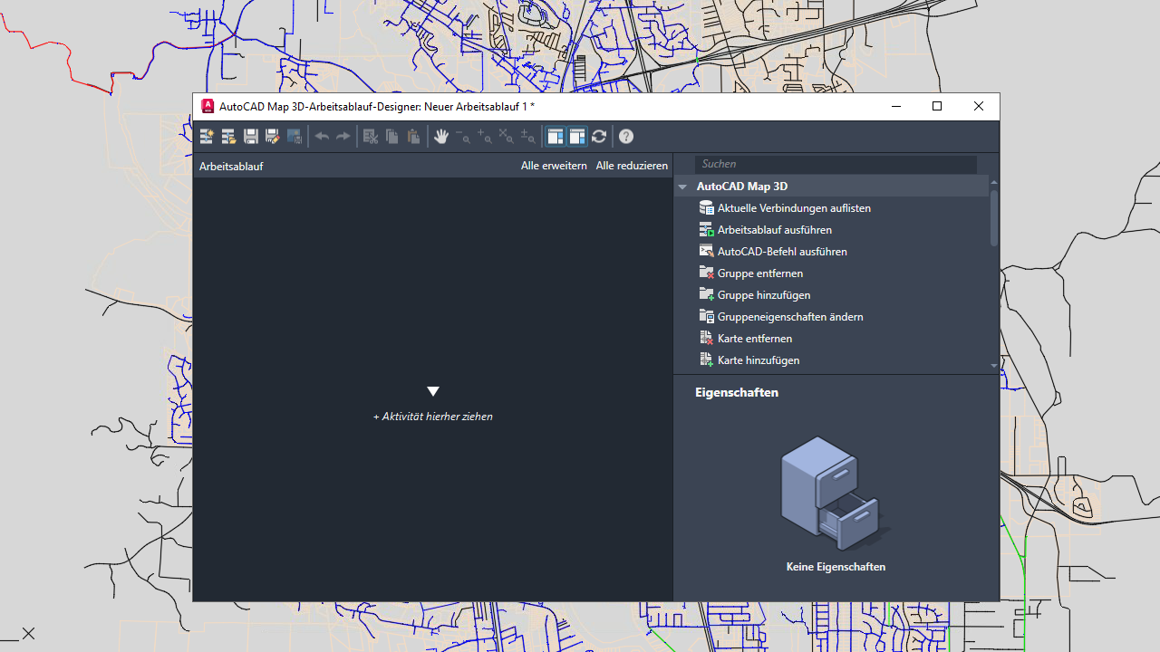Select AutoCAD-Befehl ausführen activity

pos(781,252)
